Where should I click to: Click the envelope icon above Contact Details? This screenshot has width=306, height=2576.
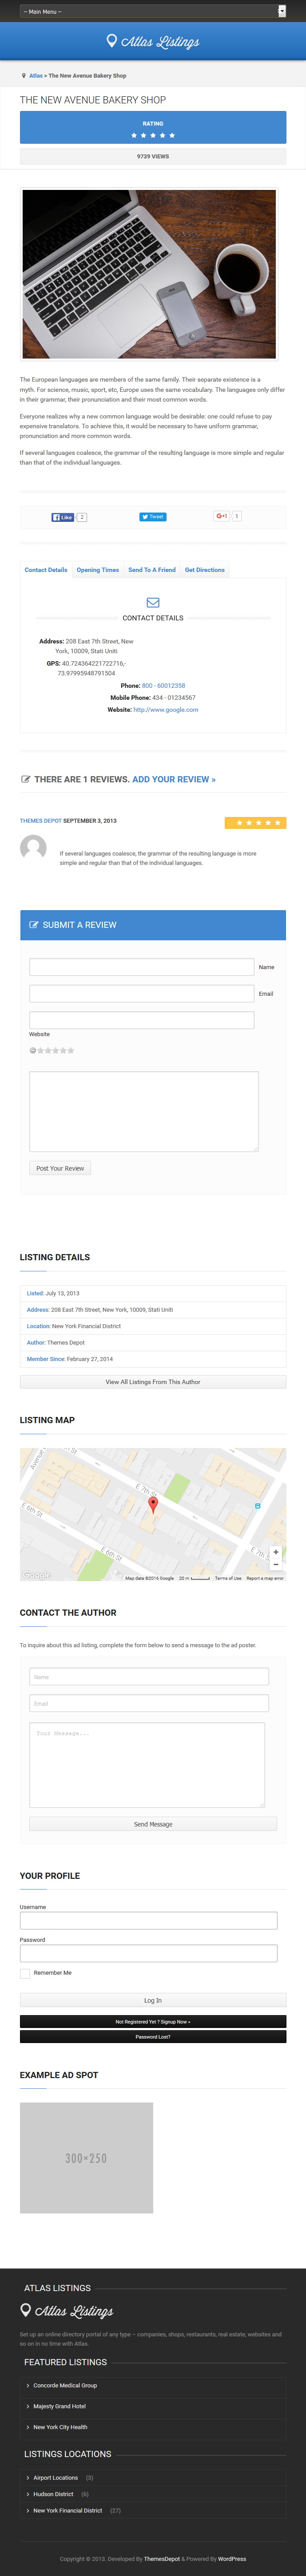pyautogui.click(x=153, y=602)
